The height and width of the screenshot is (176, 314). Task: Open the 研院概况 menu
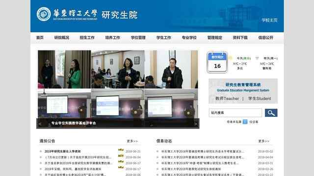(62, 38)
